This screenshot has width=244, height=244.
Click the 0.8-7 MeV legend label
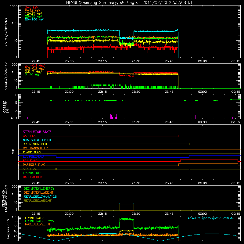(33, 72)
